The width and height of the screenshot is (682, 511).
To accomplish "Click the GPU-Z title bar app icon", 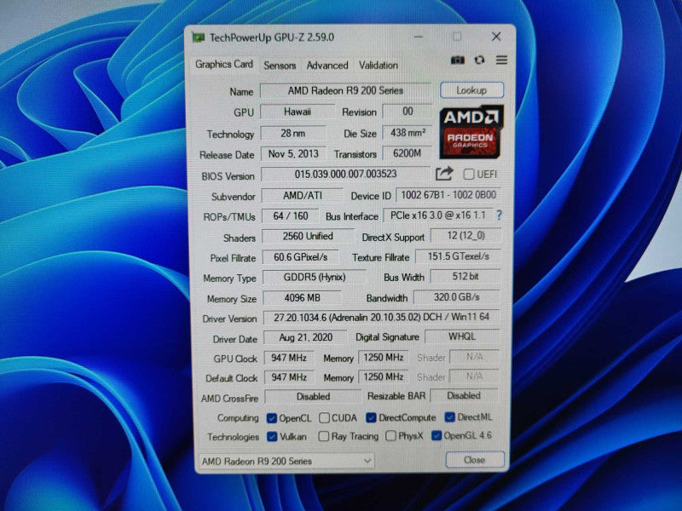I will point(199,37).
